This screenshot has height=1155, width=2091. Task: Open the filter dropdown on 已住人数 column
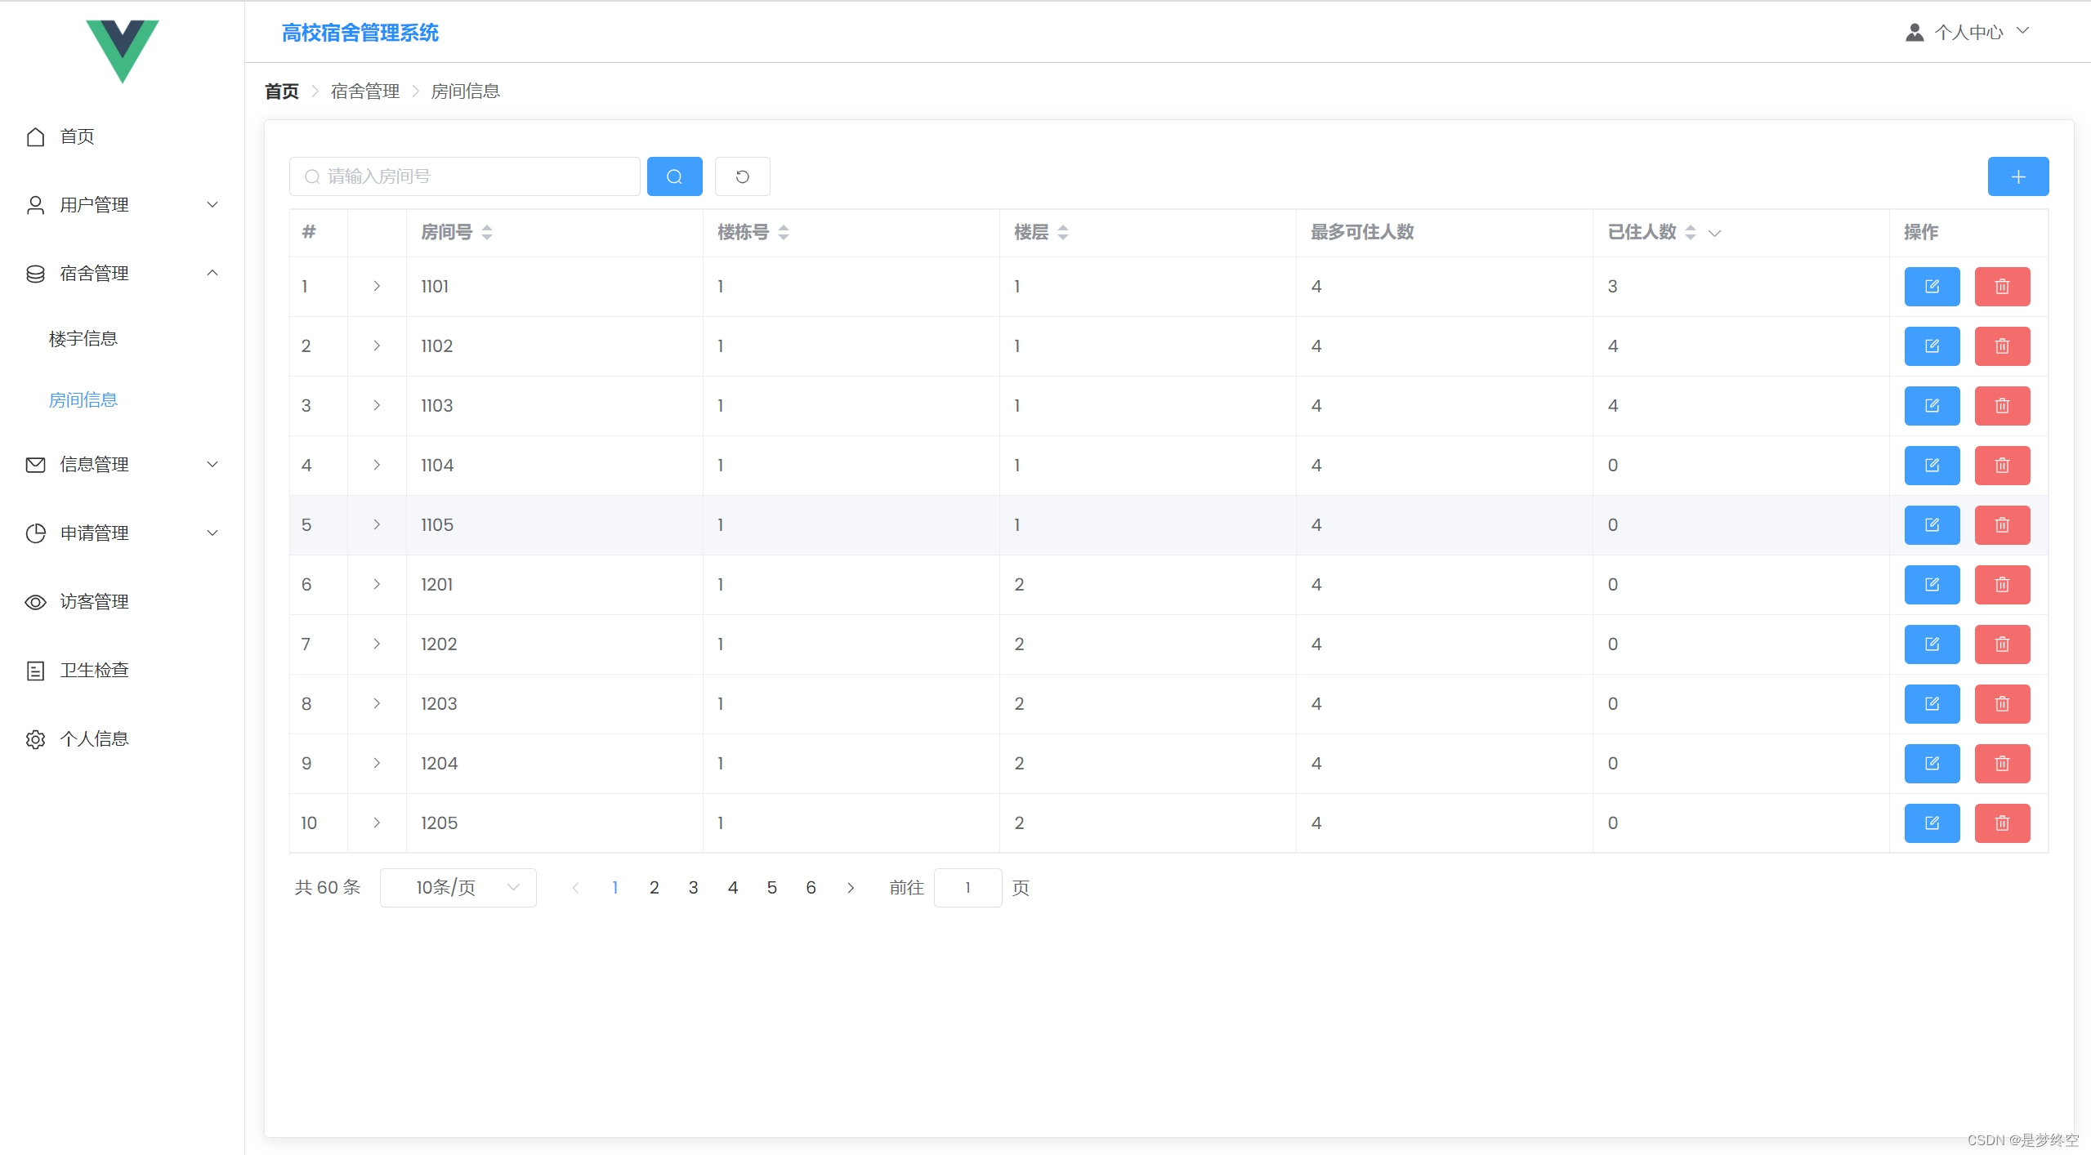pyautogui.click(x=1714, y=233)
